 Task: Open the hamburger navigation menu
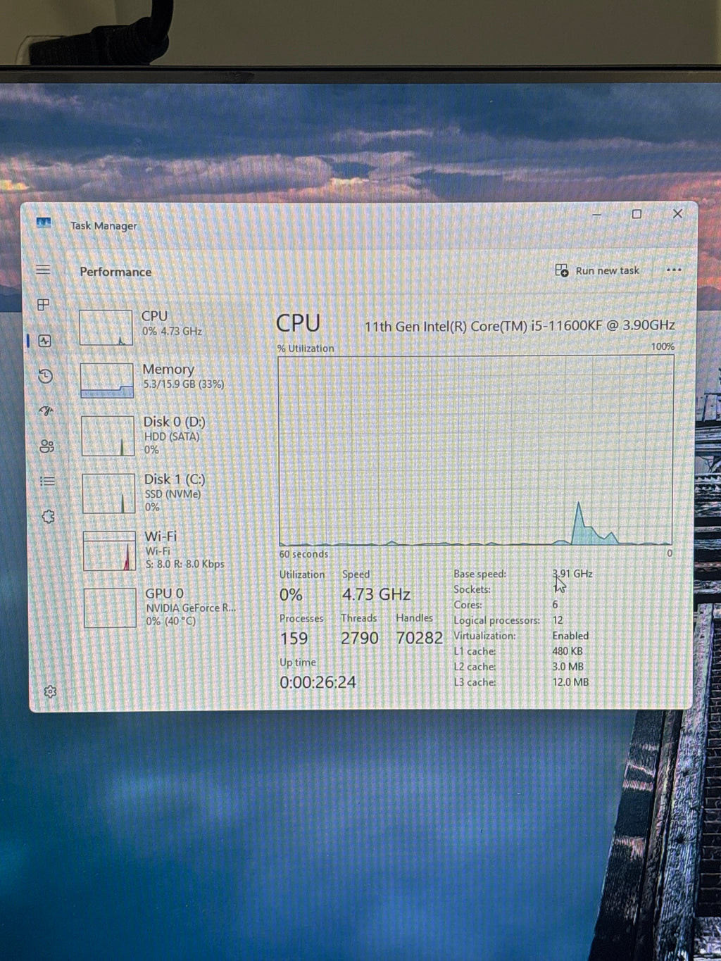click(x=43, y=270)
